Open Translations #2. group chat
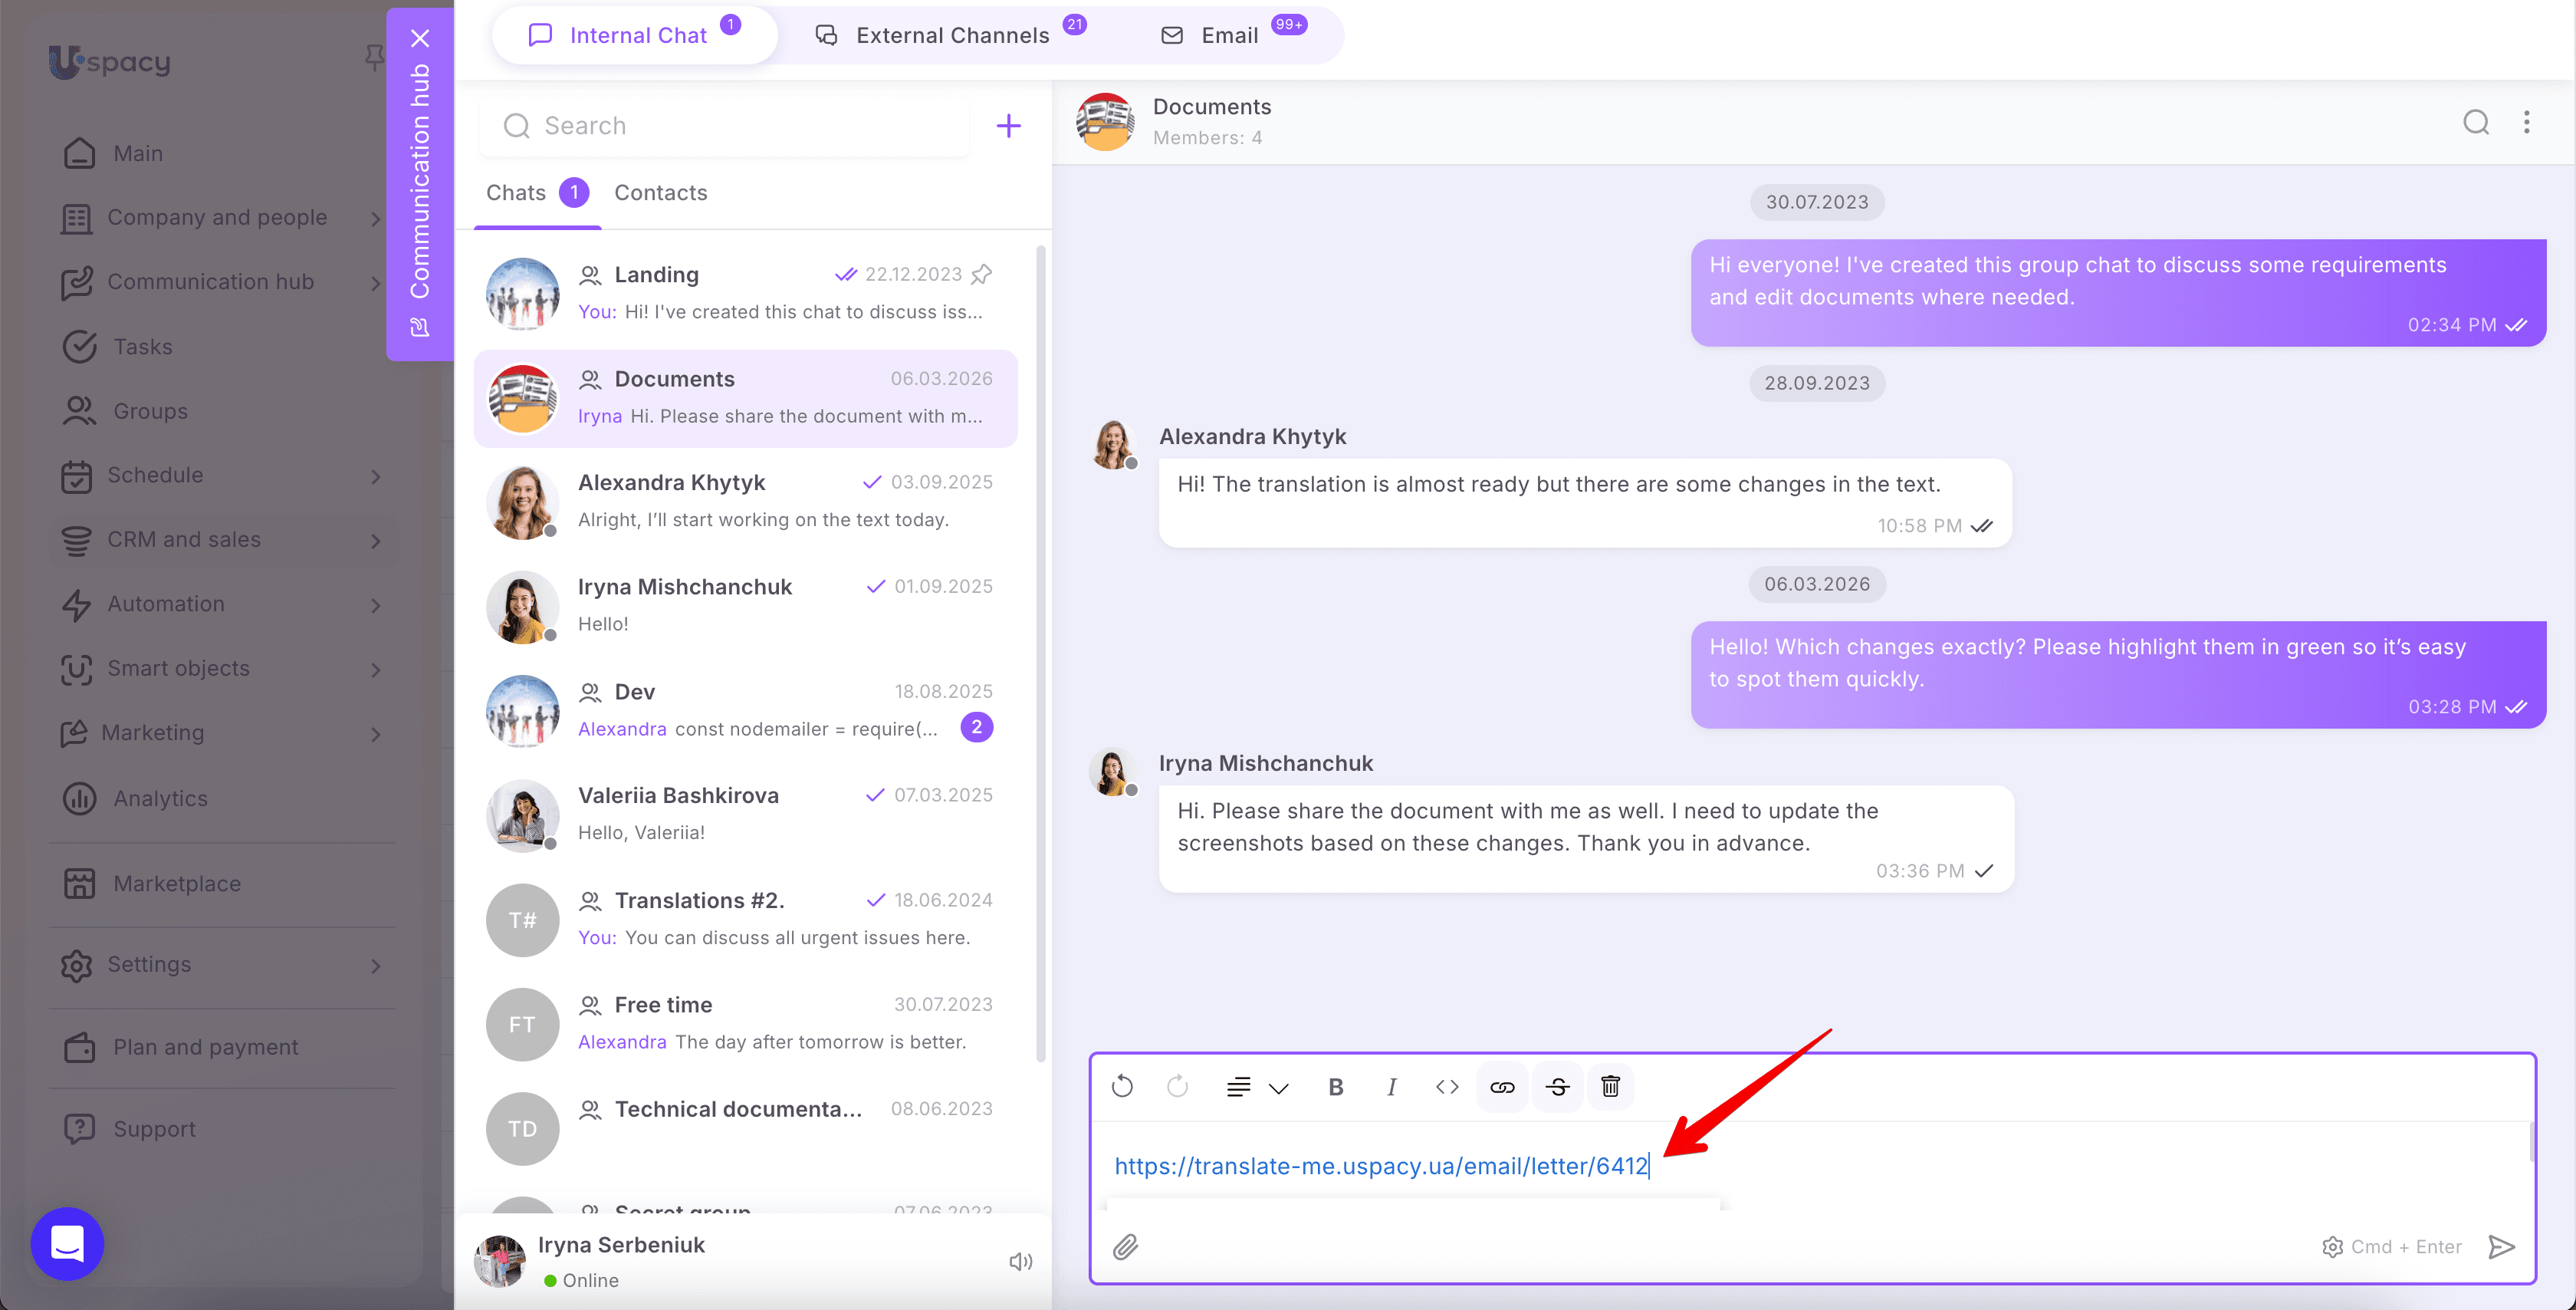The height and width of the screenshot is (1310, 2576). click(x=746, y=919)
